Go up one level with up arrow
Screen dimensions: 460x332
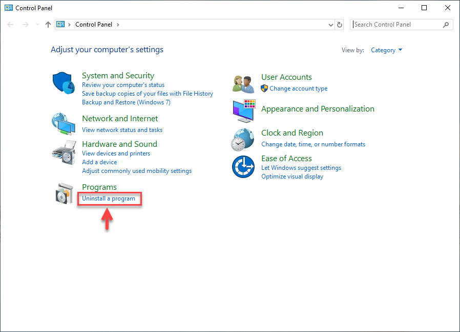coord(48,25)
